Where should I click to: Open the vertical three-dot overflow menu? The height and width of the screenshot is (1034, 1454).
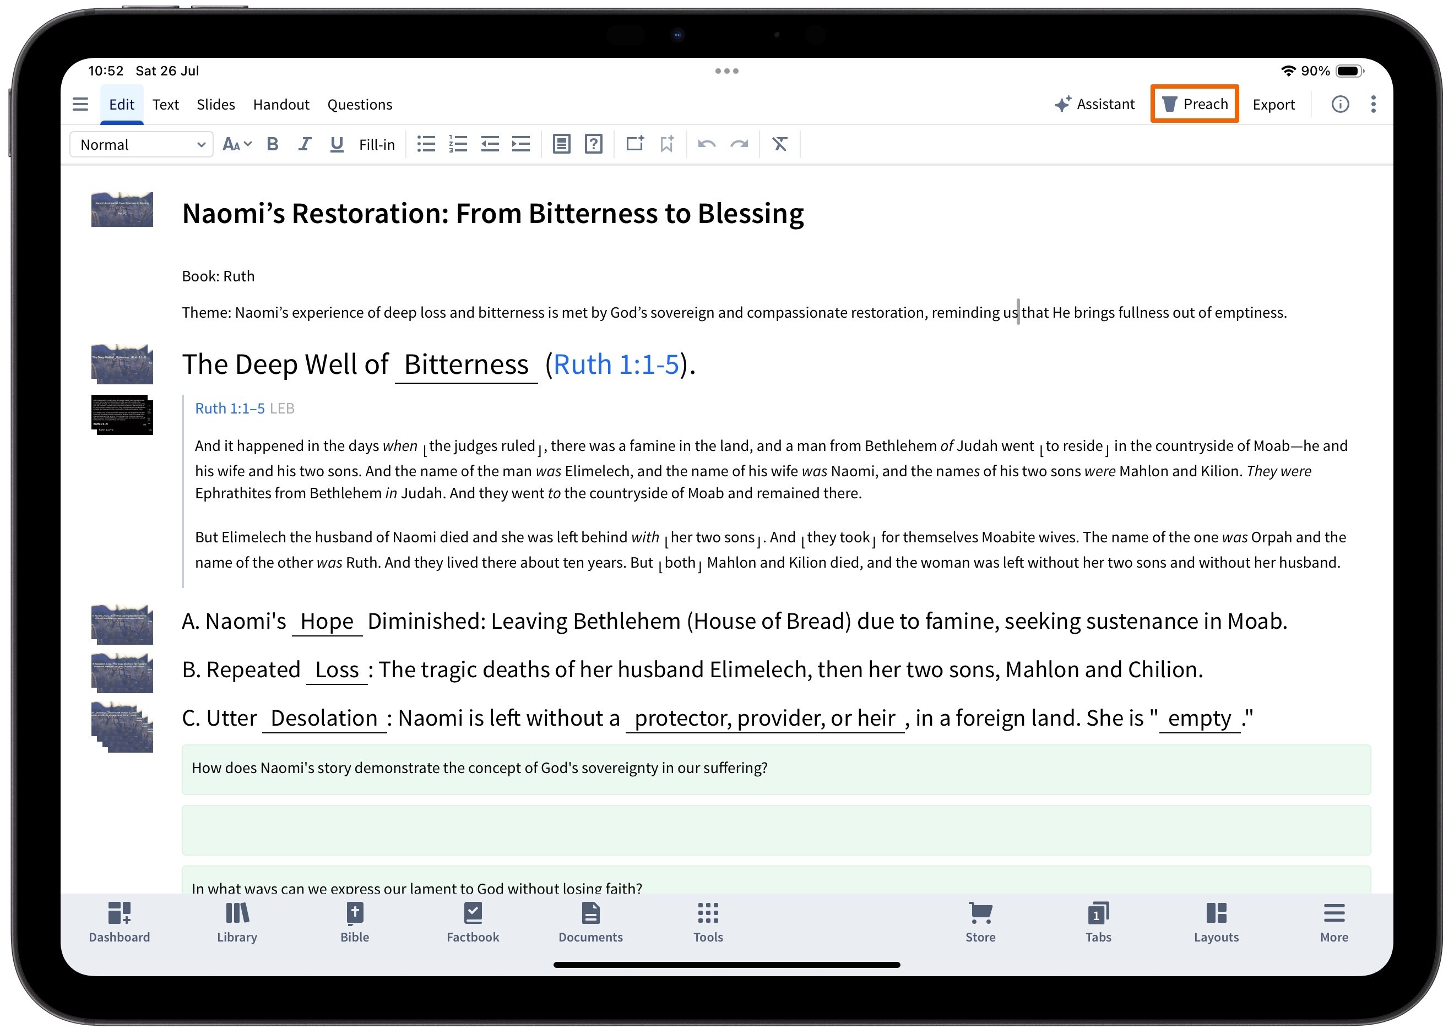pyautogui.click(x=1373, y=104)
